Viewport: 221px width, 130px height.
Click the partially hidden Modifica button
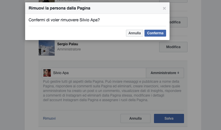(179, 22)
